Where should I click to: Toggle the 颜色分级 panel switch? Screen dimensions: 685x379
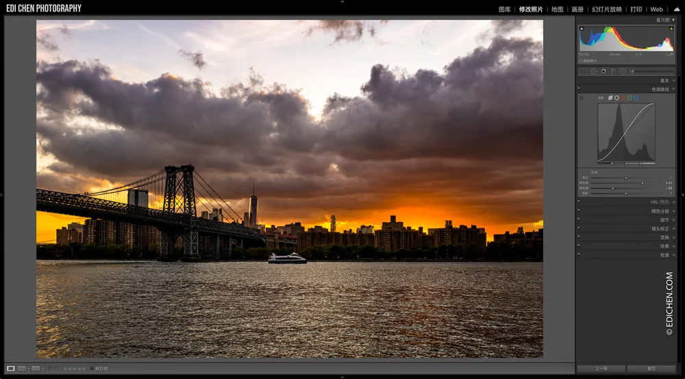tap(578, 210)
